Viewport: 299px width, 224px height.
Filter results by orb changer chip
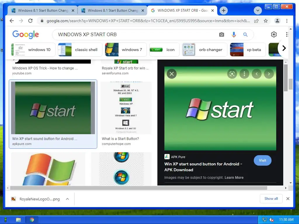(x=205, y=50)
